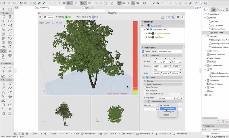Open the Triangulation Minimal dropdown
This screenshot has width=229, height=138.
(x=166, y=98)
